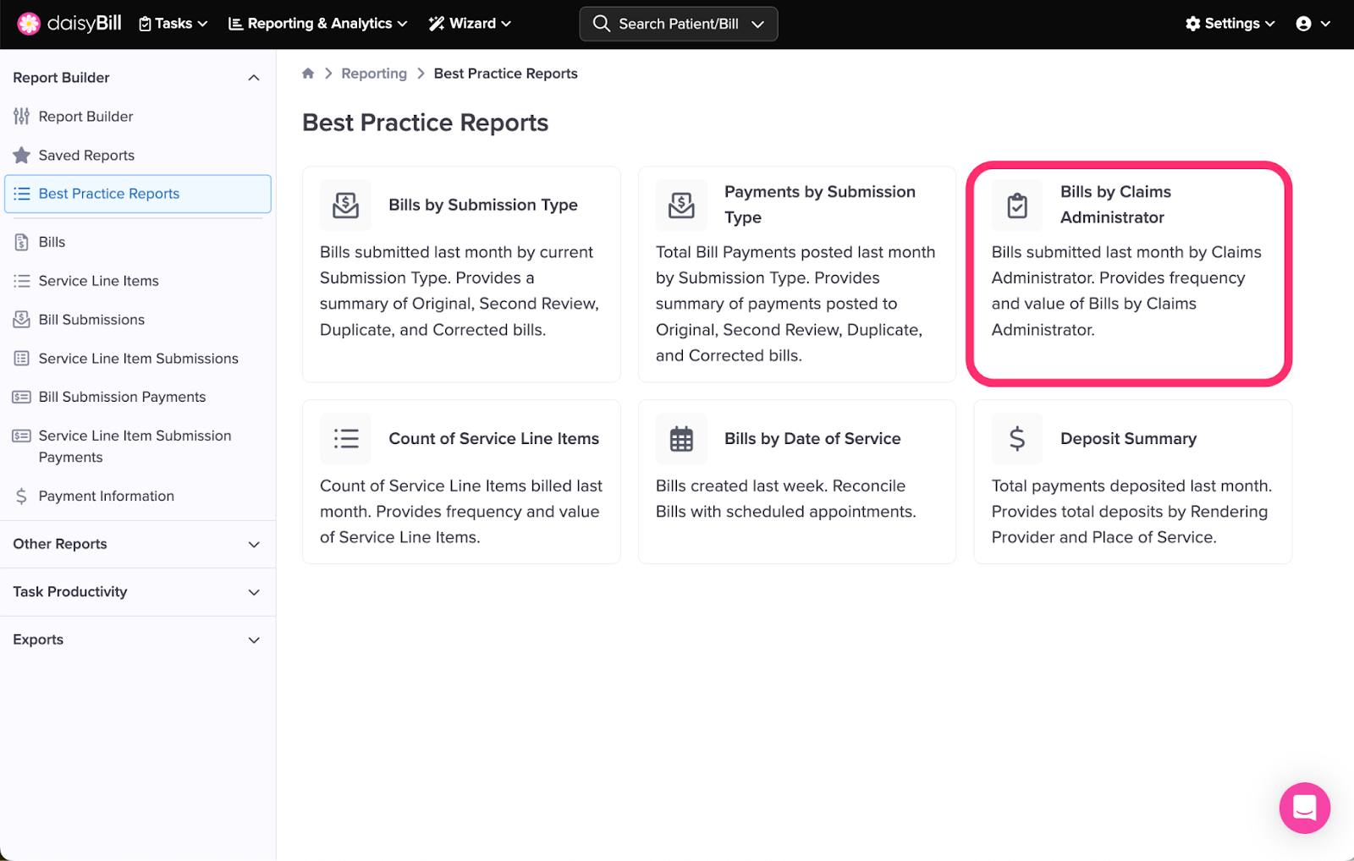1354x861 pixels.
Task: Click the Payments by Submission Type icon
Action: click(681, 206)
